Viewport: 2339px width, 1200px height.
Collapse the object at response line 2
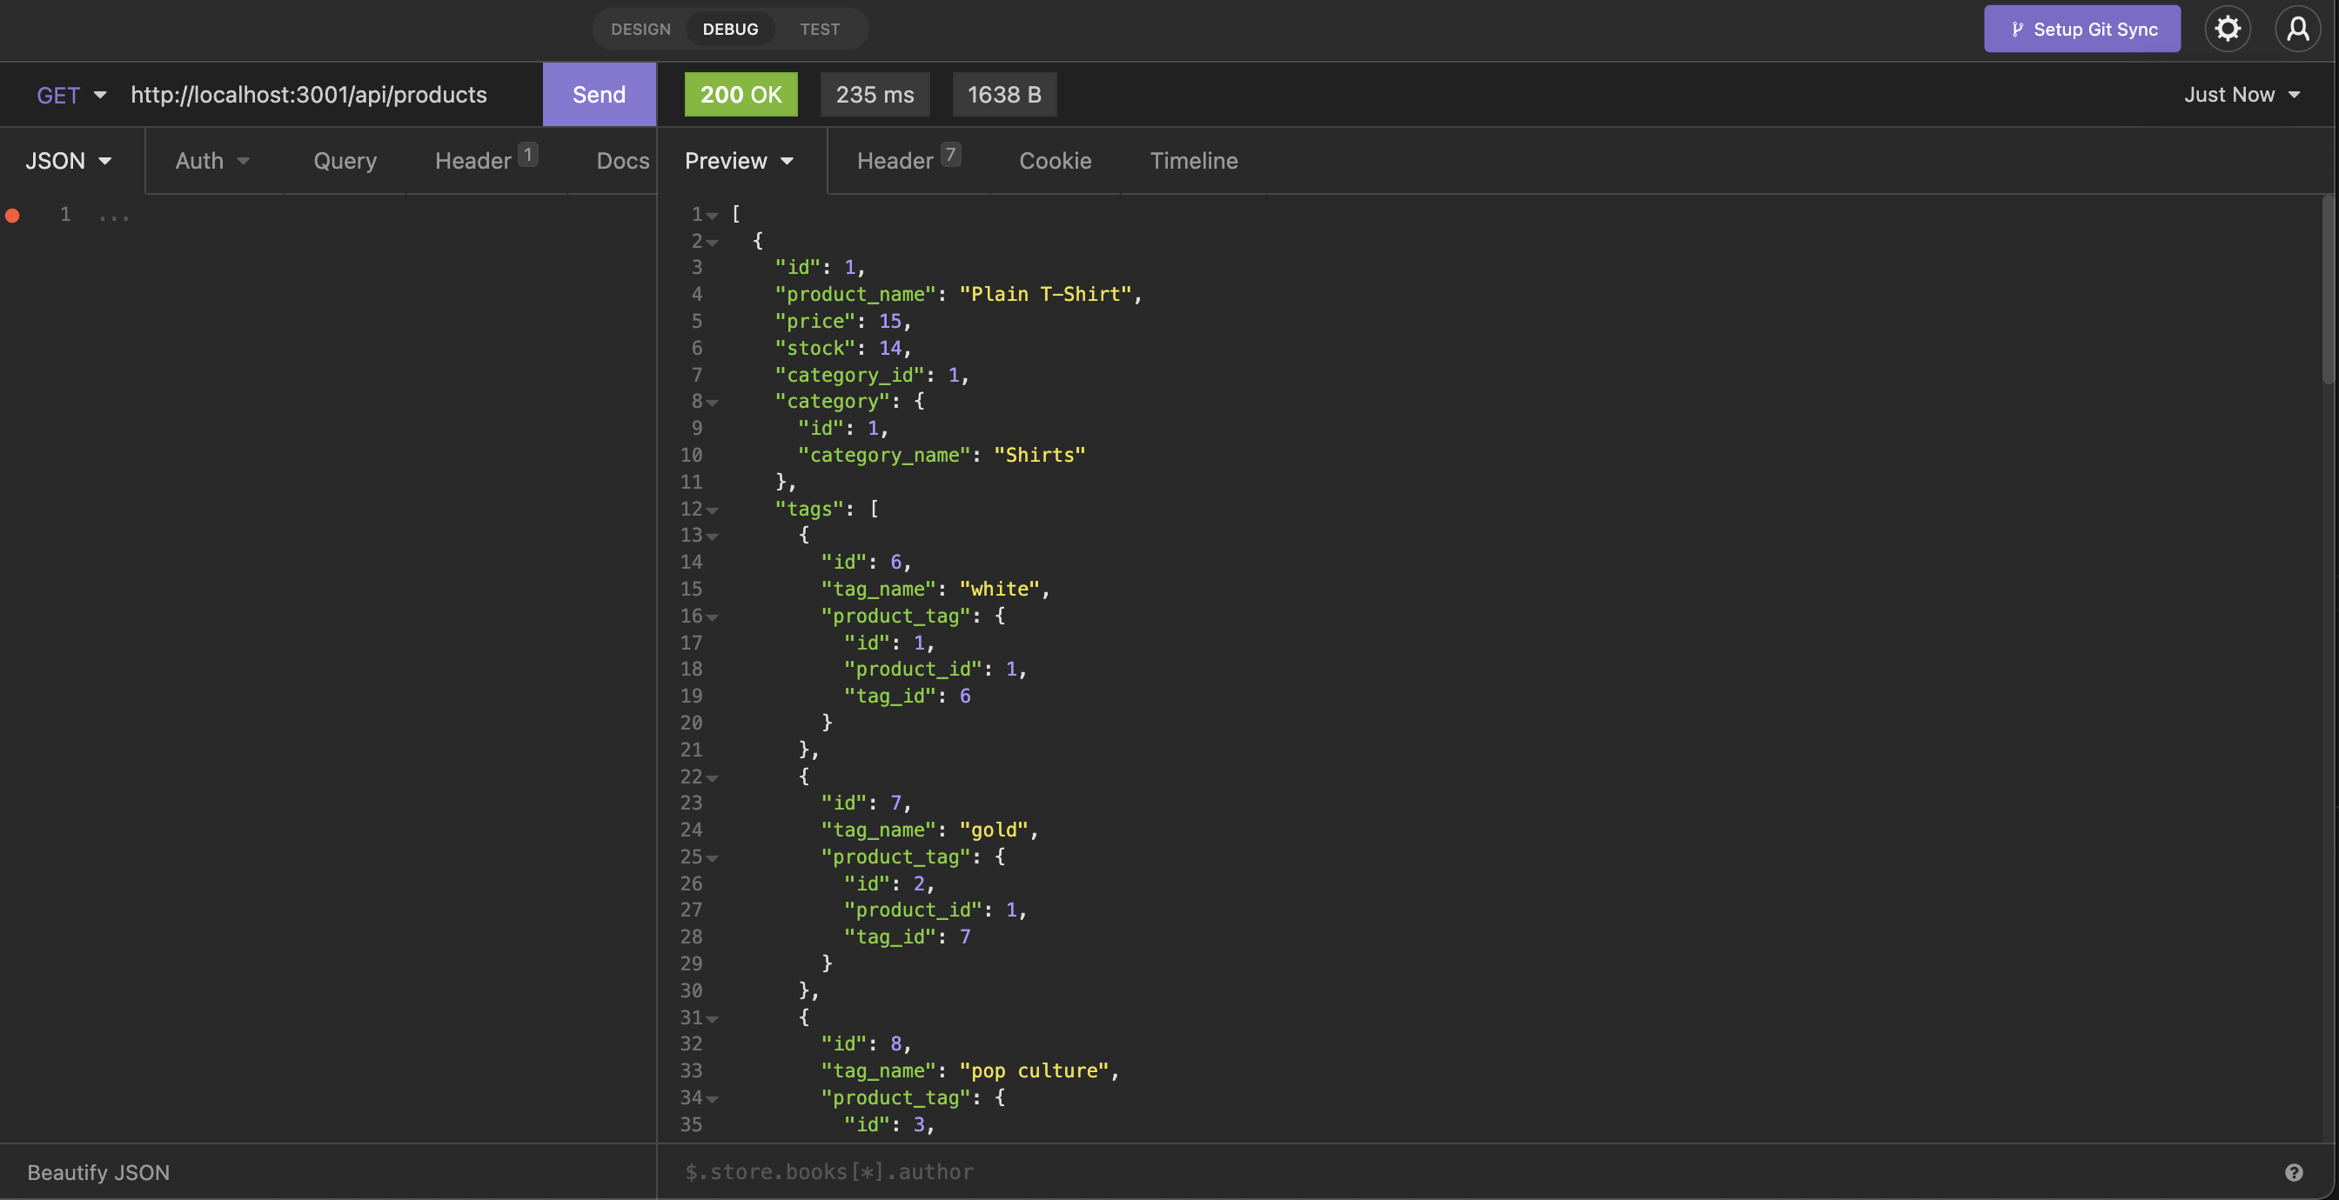tap(713, 243)
